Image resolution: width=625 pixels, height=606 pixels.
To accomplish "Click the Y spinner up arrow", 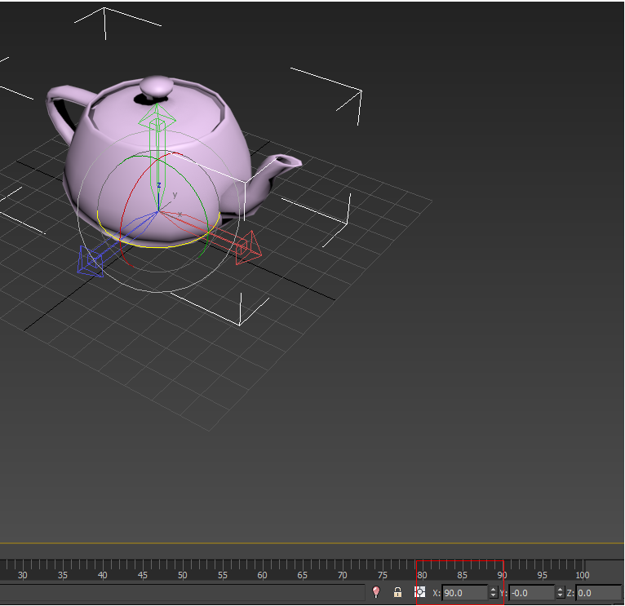I will point(561,590).
